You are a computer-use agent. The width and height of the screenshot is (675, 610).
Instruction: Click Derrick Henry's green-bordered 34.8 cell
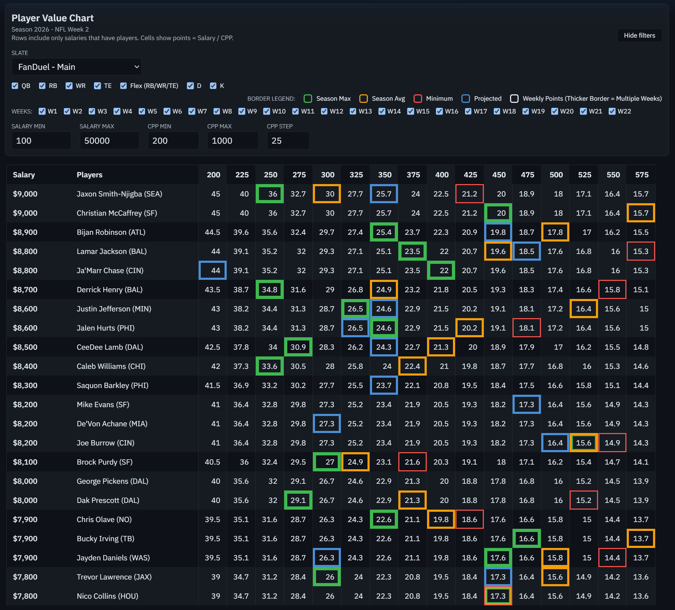270,290
